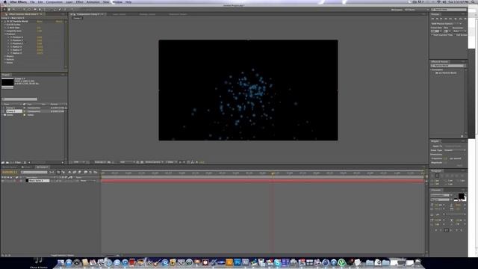Expand the Extras property group
Viewport: 478px width, 269px height.
[5, 63]
